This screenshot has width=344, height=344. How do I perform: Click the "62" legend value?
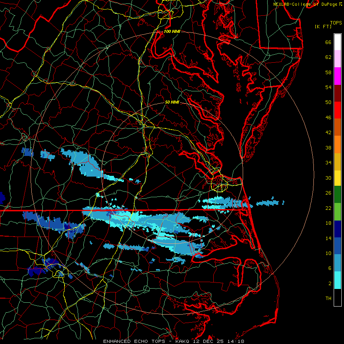[328, 57]
